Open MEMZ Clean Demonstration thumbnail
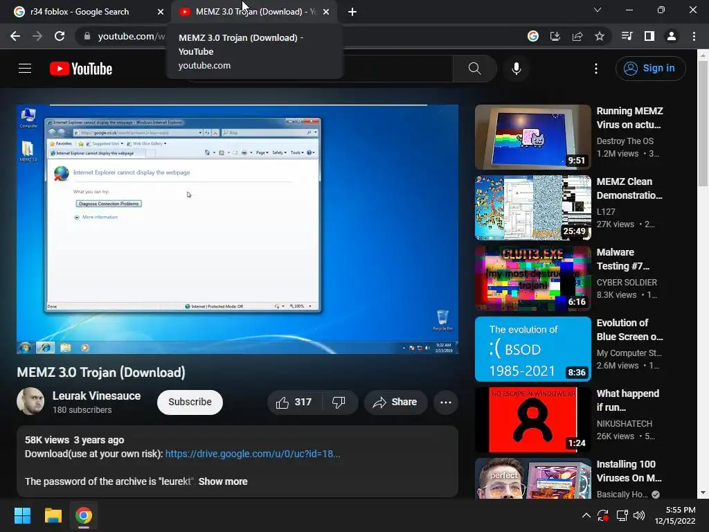Screen dimensions: 709x532 click(532, 208)
